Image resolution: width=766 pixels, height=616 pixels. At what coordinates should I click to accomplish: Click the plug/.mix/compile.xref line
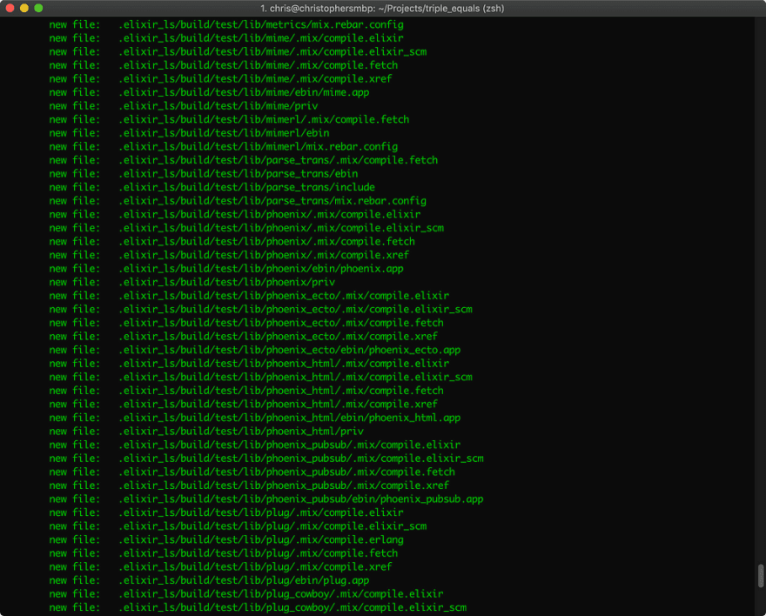(x=220, y=567)
